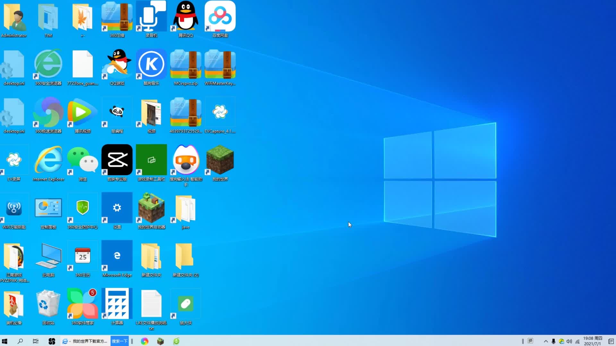Screen dimensions: 616x346
Task: Open the network tray icon
Action: click(x=577, y=342)
